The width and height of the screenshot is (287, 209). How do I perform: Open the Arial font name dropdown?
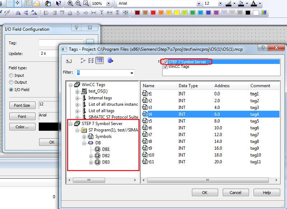coord(199,4)
